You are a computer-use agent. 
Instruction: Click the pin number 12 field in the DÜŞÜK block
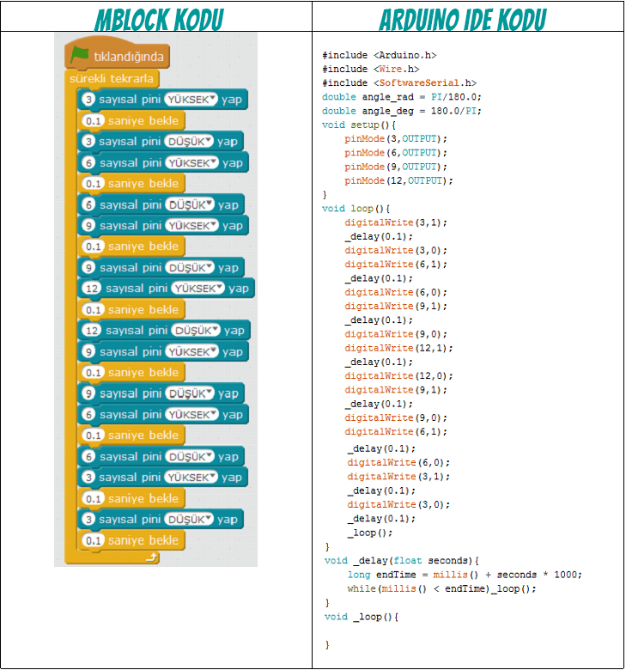tap(92, 331)
